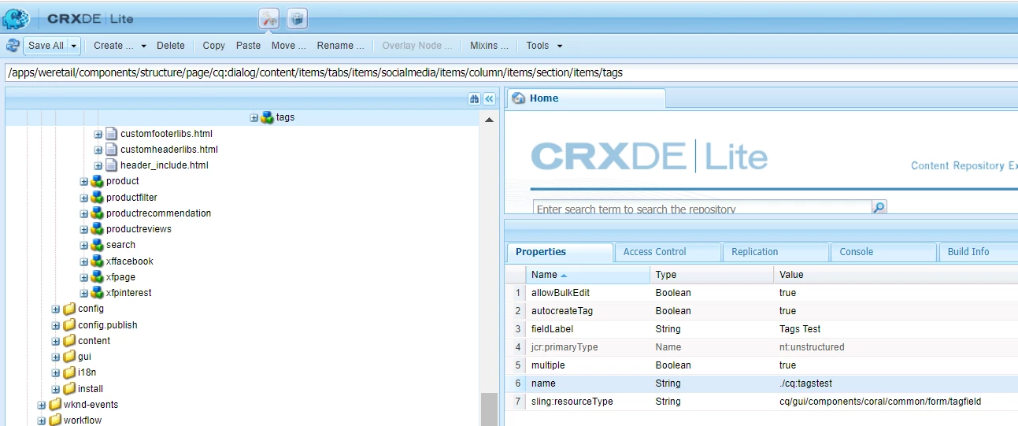Open the Save All dropdown arrow
Viewport: 1018px width, 426px height.
[73, 46]
